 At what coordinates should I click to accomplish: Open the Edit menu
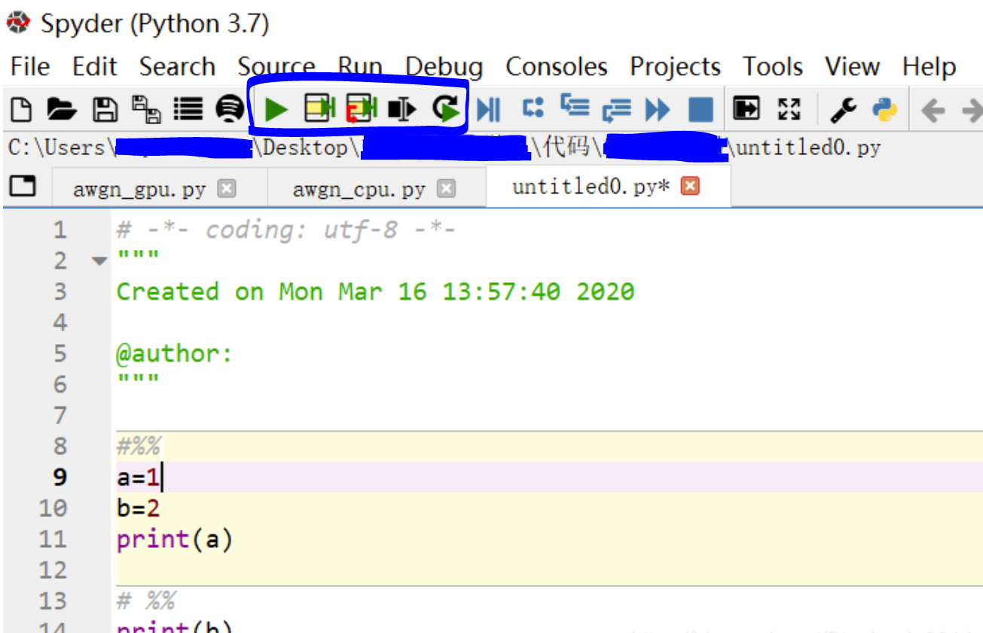pos(95,67)
